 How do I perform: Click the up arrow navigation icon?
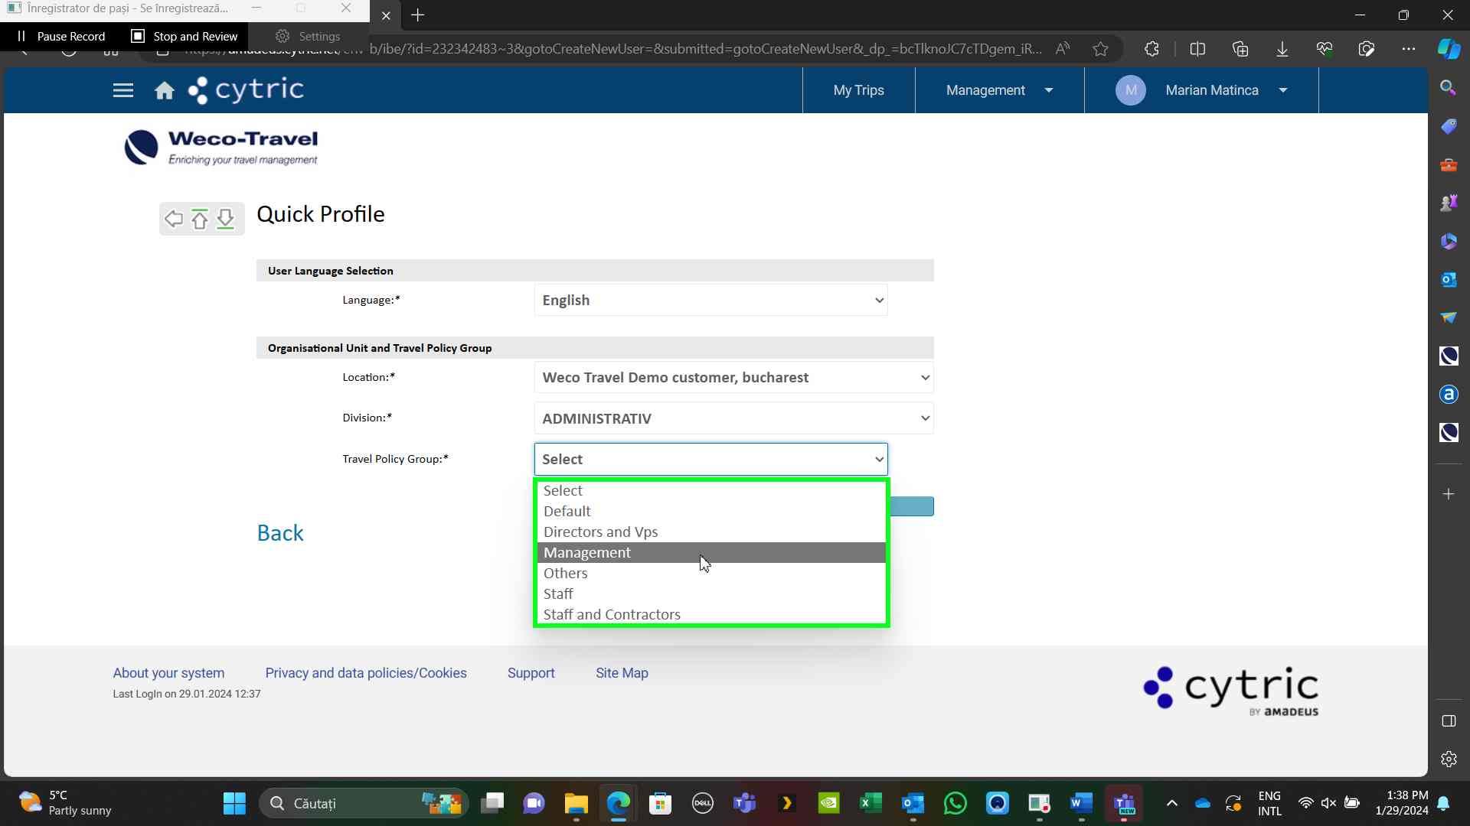(200, 220)
